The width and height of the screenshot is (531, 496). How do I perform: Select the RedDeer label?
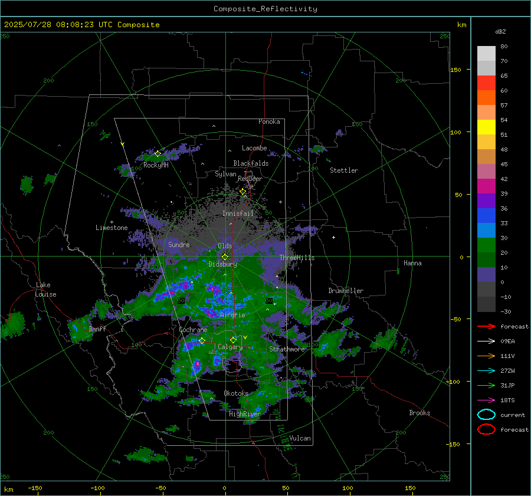(x=250, y=179)
